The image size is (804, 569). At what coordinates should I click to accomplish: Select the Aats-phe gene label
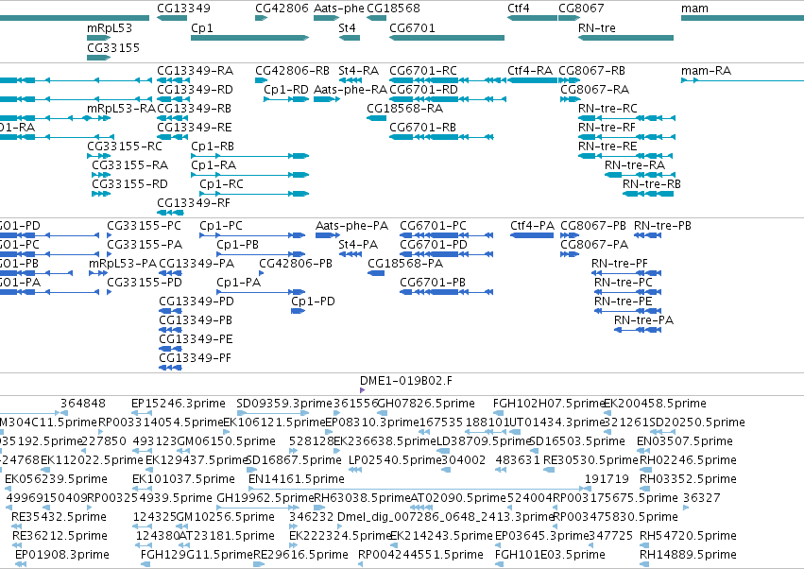pos(339,9)
